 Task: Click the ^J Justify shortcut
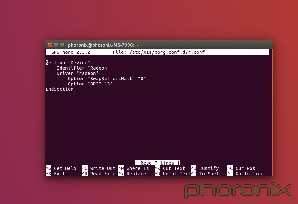[205, 168]
